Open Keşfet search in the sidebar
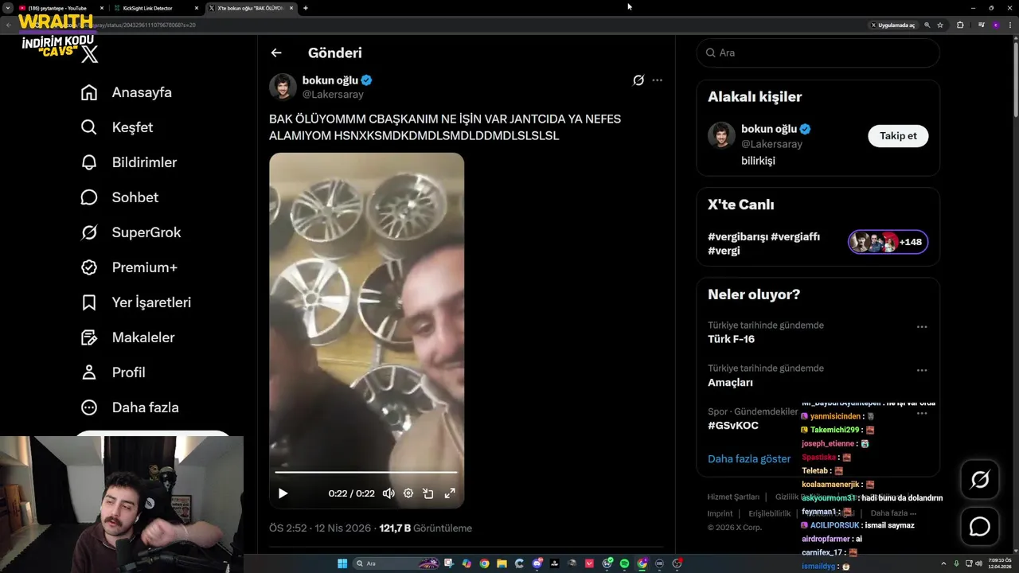This screenshot has height=573, width=1019. [116, 127]
